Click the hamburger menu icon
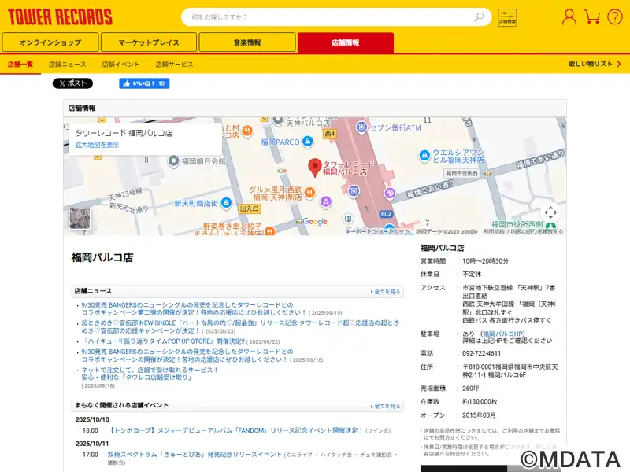Viewport: 630px width, 472px height. [x=614, y=17]
